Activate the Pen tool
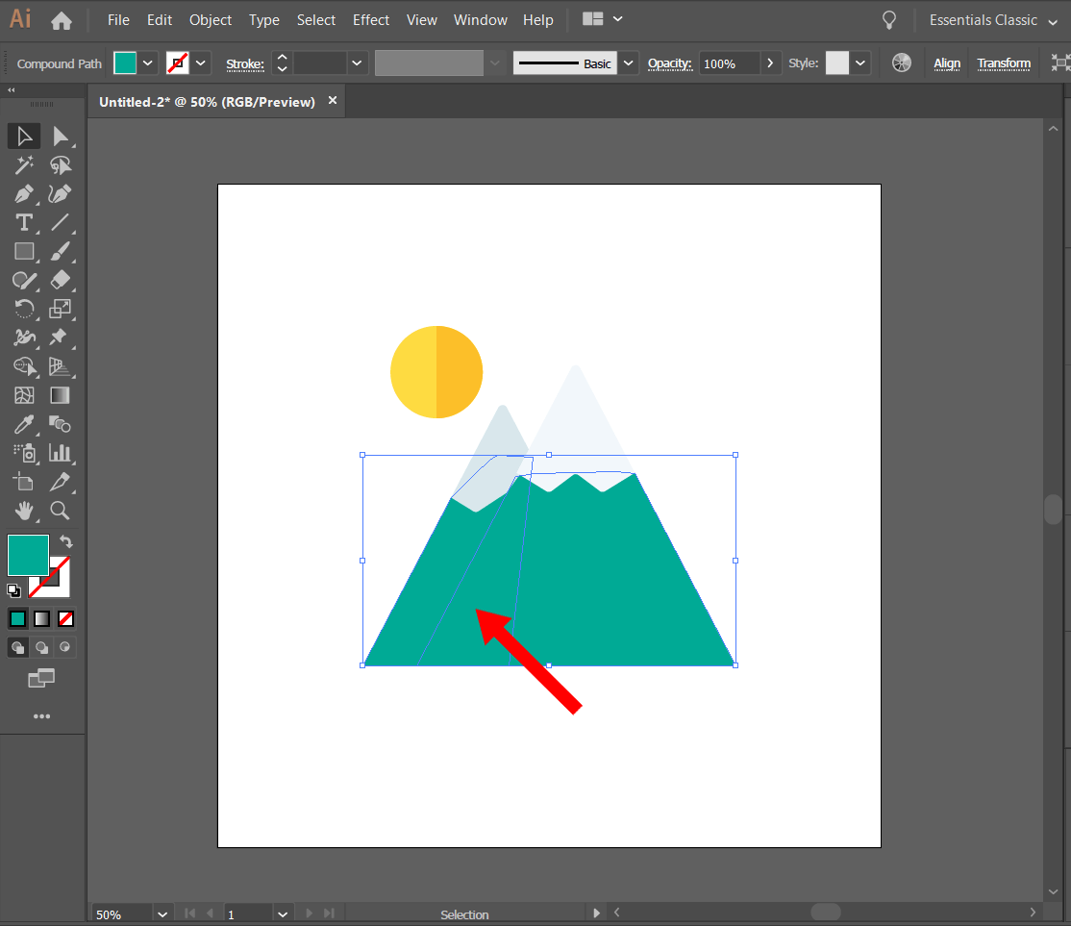Viewport: 1071px width, 926px height. (24, 193)
